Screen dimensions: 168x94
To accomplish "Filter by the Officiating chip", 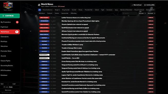I will (x=73, y=13).
